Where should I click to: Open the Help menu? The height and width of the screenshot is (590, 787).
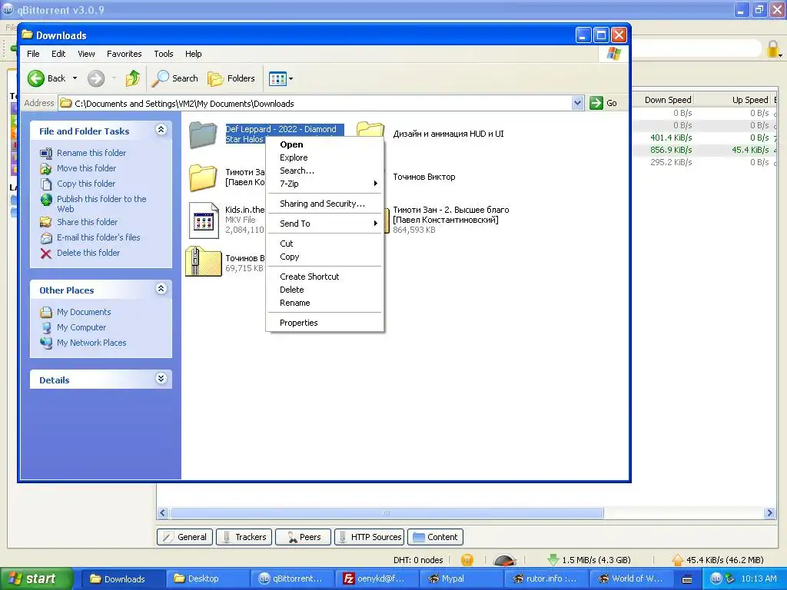tap(193, 54)
